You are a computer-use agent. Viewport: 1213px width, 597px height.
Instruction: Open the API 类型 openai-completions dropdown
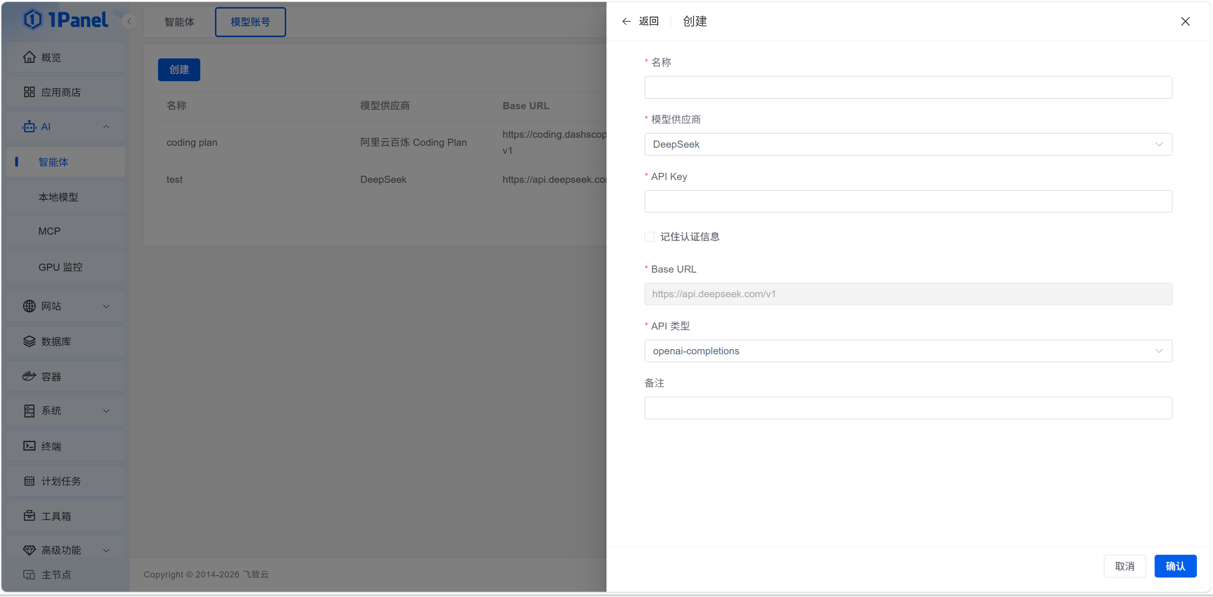coord(907,351)
